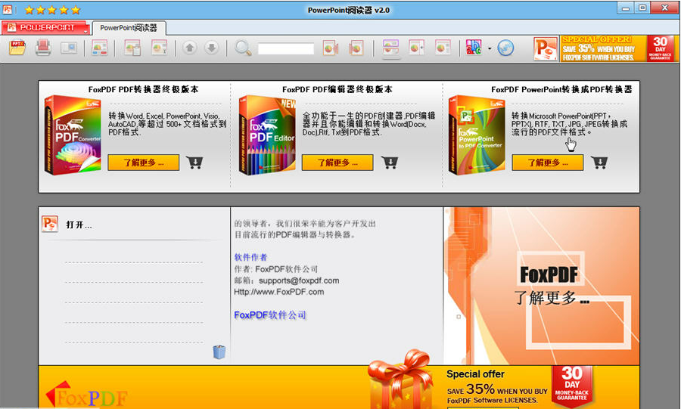Select the first view mode icon with the underline

click(391, 48)
